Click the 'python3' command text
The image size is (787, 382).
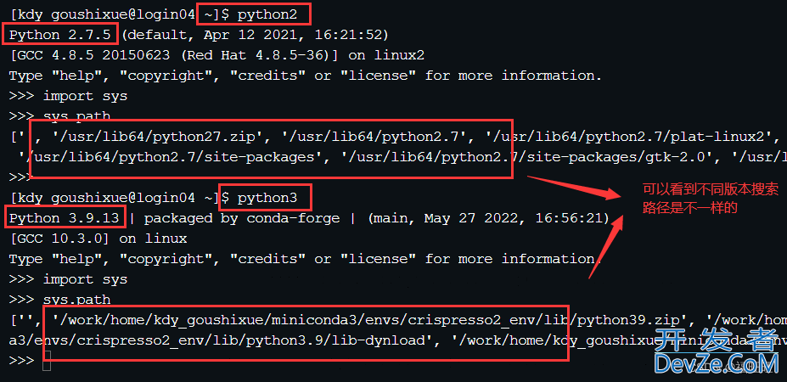(x=267, y=198)
